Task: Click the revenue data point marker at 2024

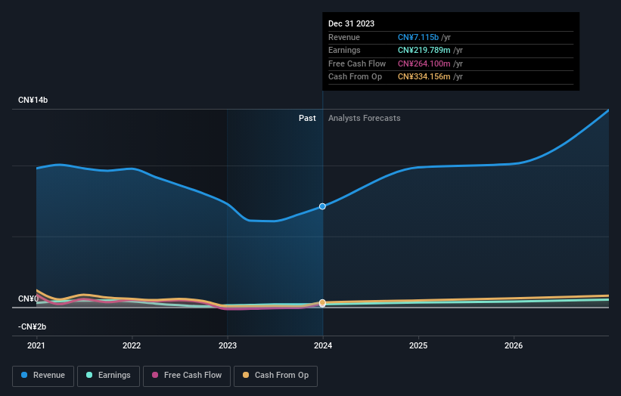Action: click(x=322, y=206)
